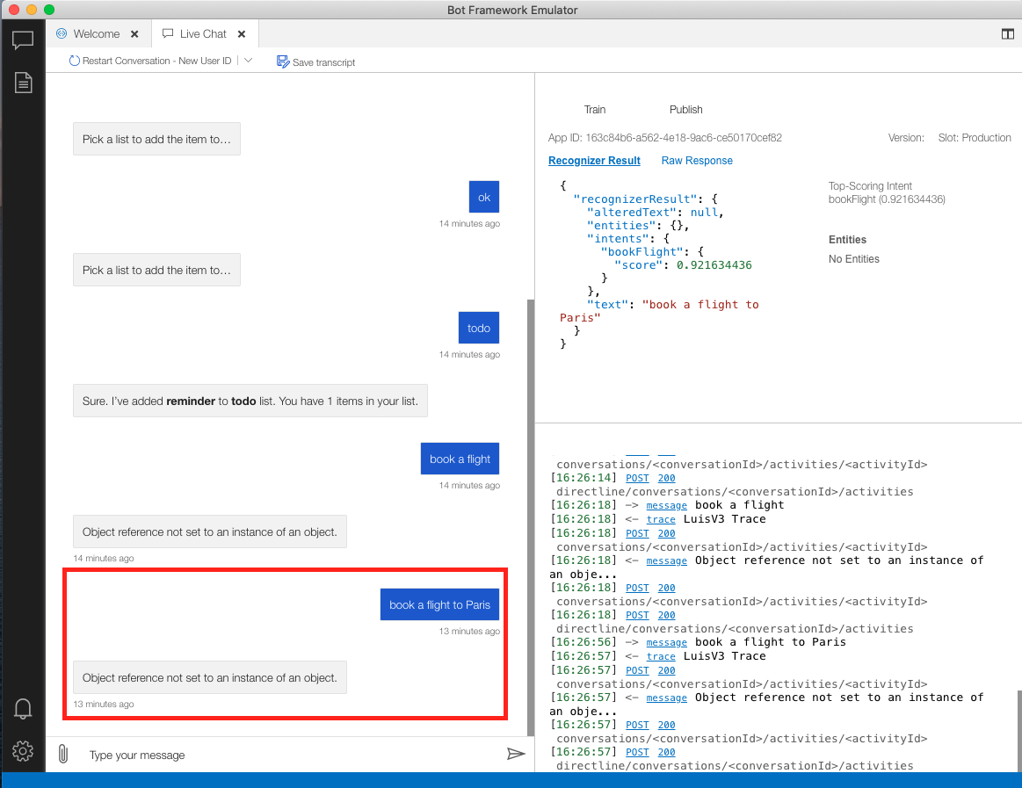Click the Train button
1022x788 pixels.
594,110
